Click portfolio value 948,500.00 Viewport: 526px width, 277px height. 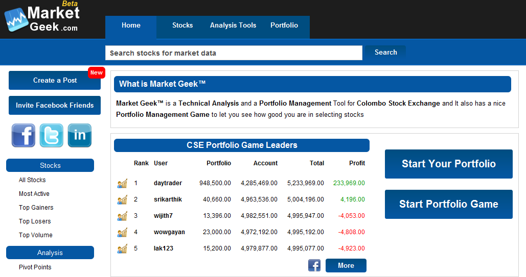point(215,183)
